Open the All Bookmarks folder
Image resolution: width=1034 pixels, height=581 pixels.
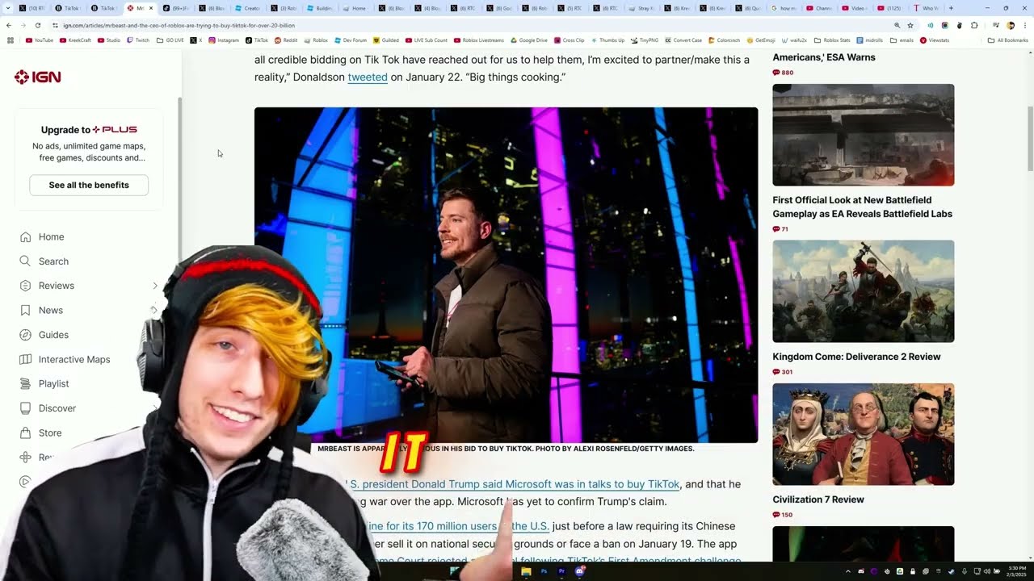[x=1007, y=40]
